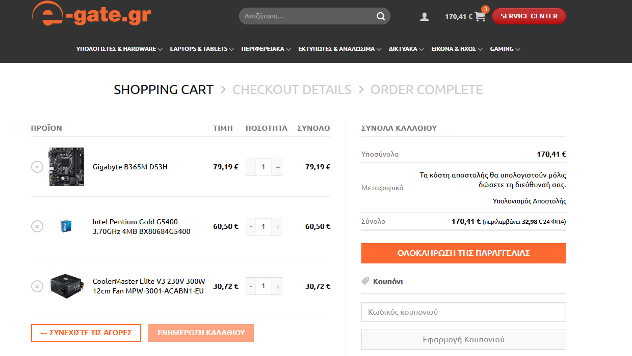Open Intel Pentium Gold G5400 product link
The height and width of the screenshot is (356, 632).
tap(141, 226)
